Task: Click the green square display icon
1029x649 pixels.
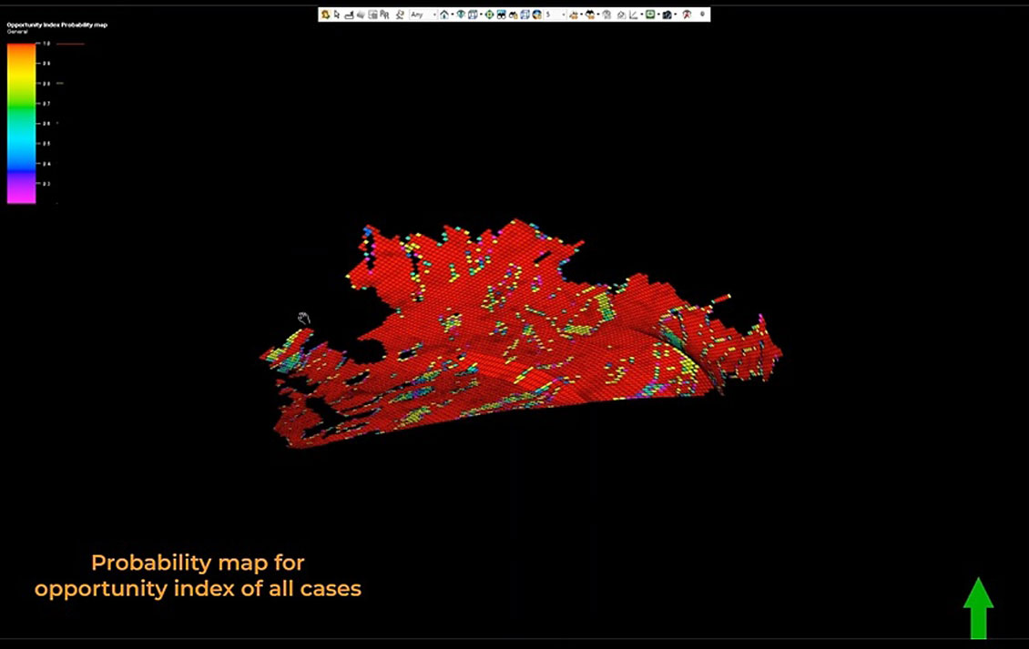Action: click(x=650, y=15)
